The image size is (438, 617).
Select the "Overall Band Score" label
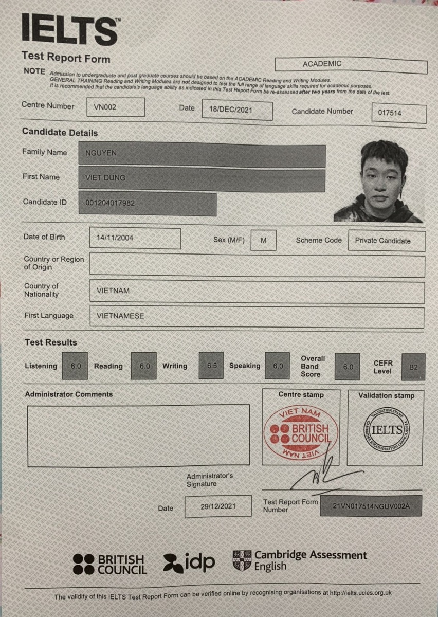pos(313,366)
